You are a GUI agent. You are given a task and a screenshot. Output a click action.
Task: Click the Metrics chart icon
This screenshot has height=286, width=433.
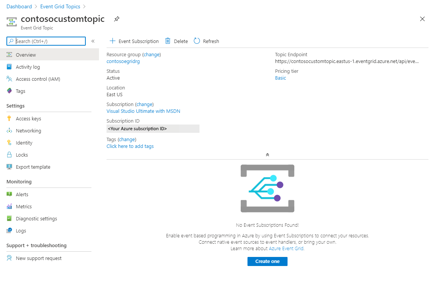click(x=9, y=206)
